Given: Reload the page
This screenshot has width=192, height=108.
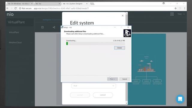Looking at the screenshot, I should 15,8.
